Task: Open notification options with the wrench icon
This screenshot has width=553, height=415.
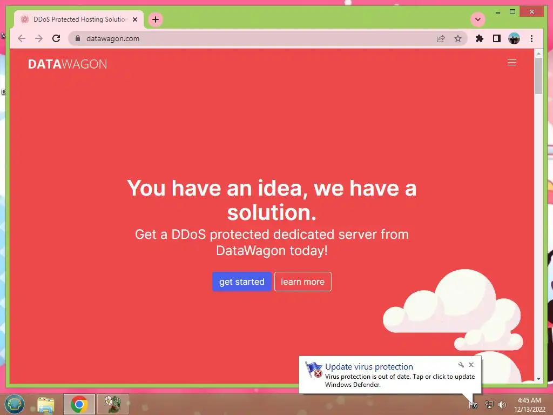Action: (461, 365)
